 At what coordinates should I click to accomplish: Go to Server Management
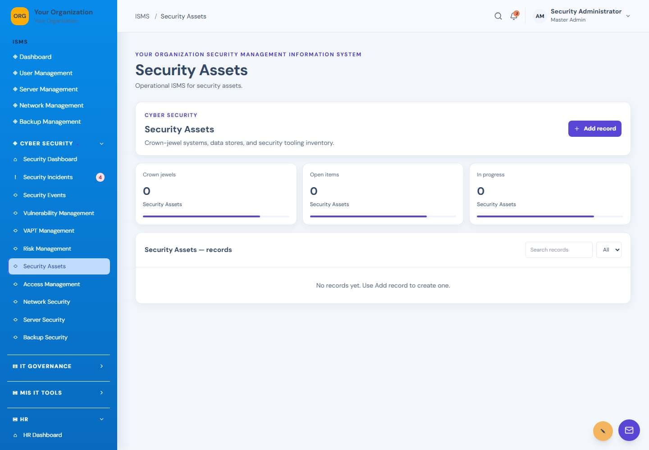click(x=59, y=89)
